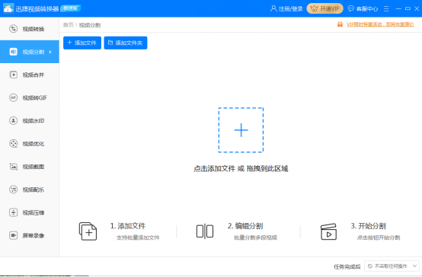422x277 pixels.
Task: Open the 视频截图 label in sidebar
Action: [34, 167]
